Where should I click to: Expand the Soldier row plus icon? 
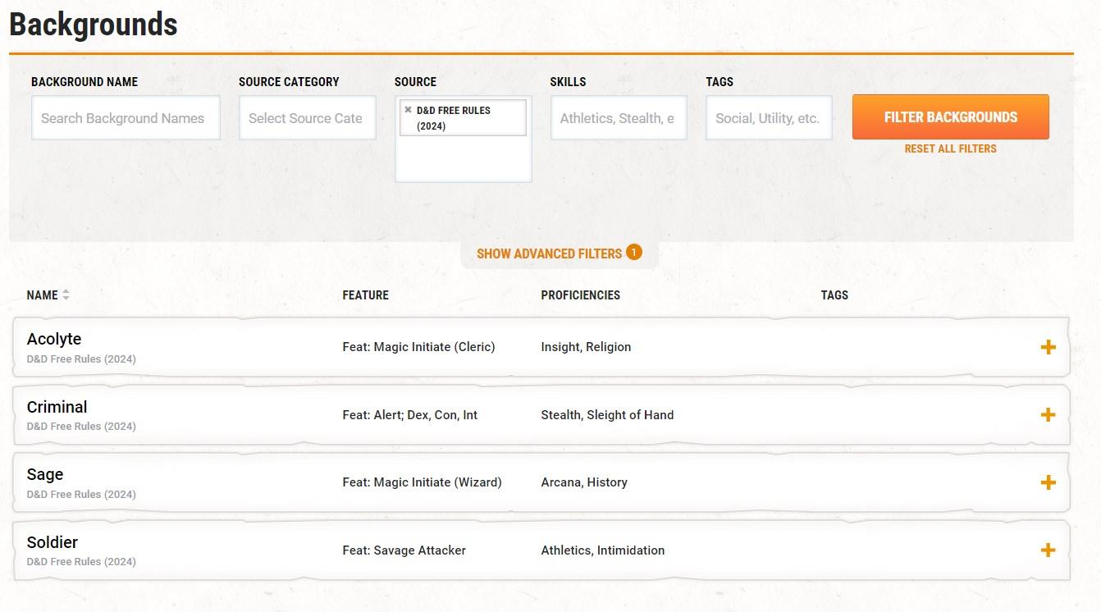click(x=1048, y=550)
